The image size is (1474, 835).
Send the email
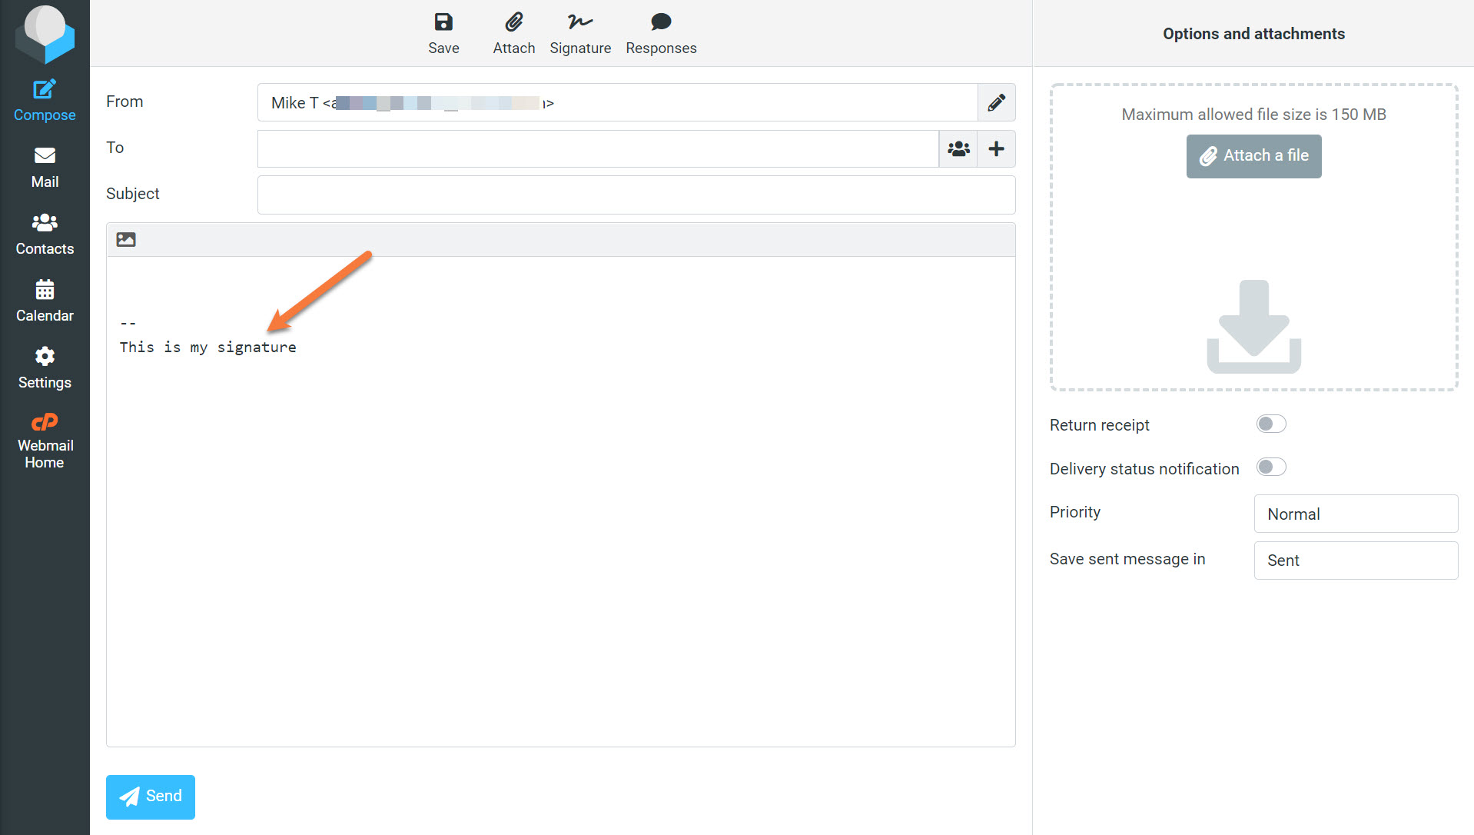[x=150, y=797]
